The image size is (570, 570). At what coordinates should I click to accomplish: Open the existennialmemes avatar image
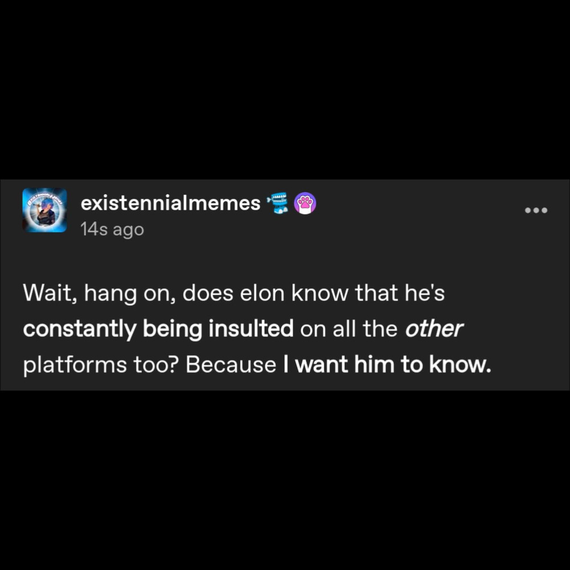44,210
